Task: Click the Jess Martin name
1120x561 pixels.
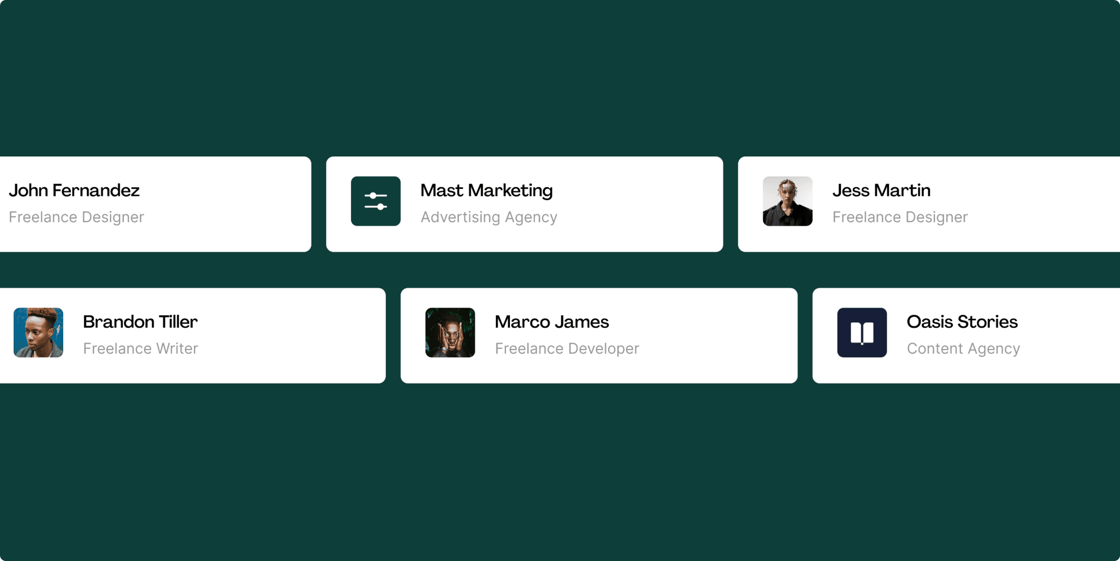Action: pyautogui.click(x=881, y=190)
